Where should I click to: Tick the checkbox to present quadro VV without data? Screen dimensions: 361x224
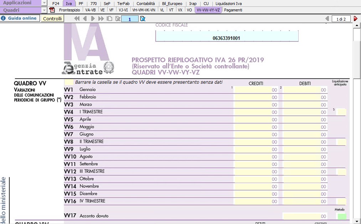tap(69, 82)
